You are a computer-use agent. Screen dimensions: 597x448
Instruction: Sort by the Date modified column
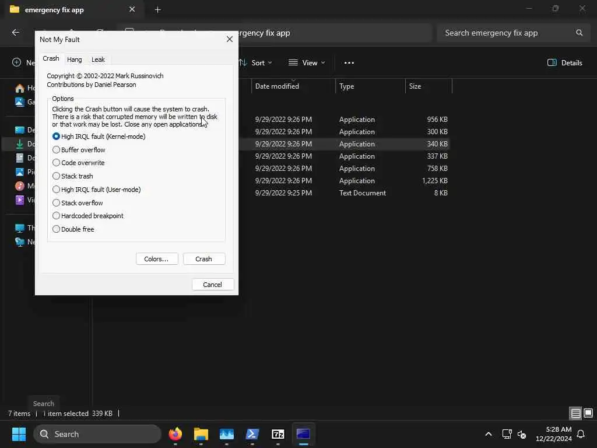point(293,86)
